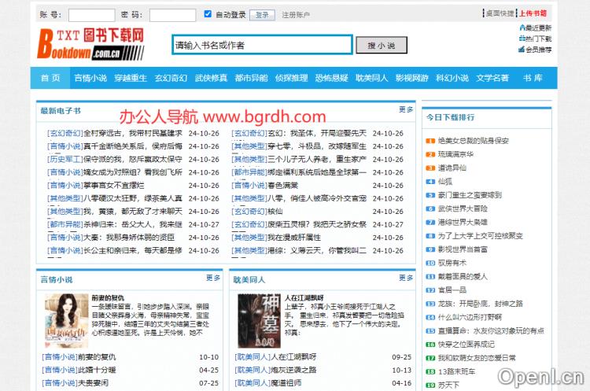Open rank 10 book 驭房有术

(452, 263)
